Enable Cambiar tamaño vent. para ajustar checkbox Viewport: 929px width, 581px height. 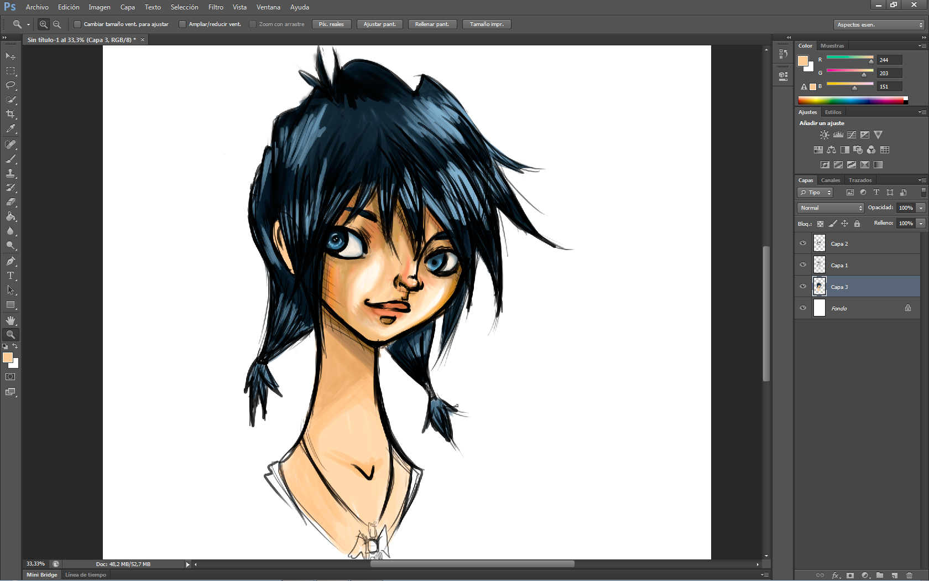click(x=77, y=24)
